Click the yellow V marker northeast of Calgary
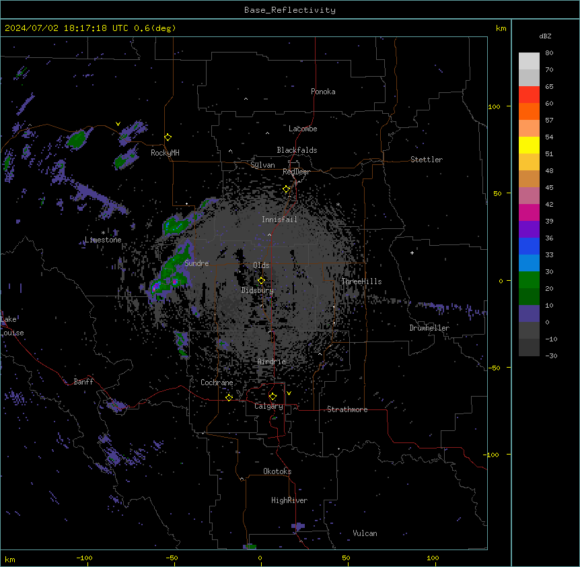 click(x=289, y=393)
